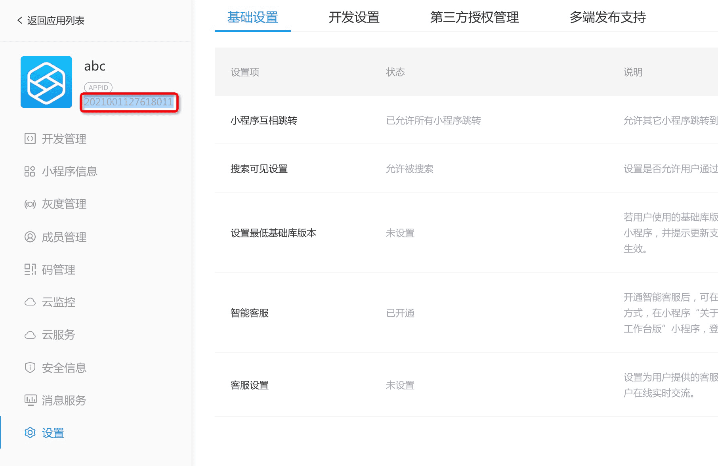The height and width of the screenshot is (466, 718).
Task: Open the 第三方授权管理 tab
Action: tap(474, 17)
